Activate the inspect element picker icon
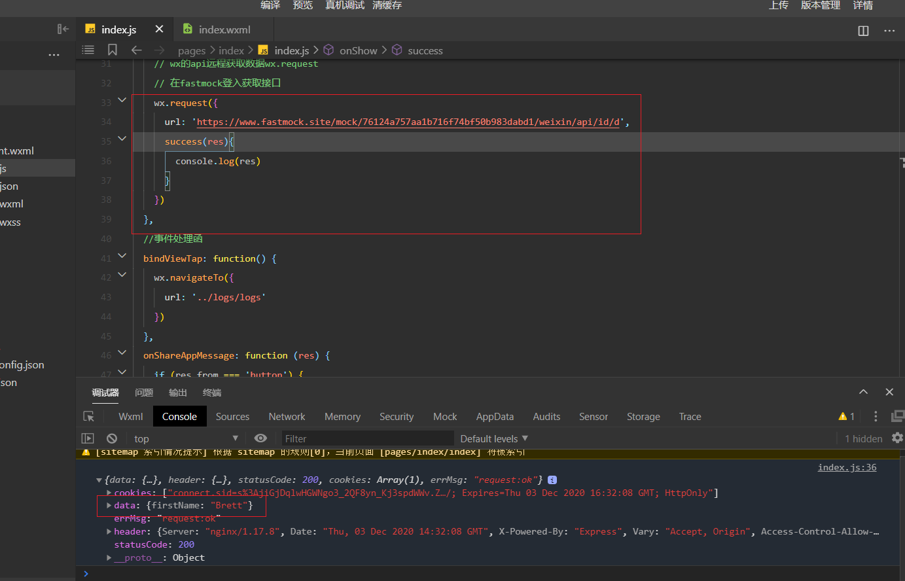 pos(89,417)
